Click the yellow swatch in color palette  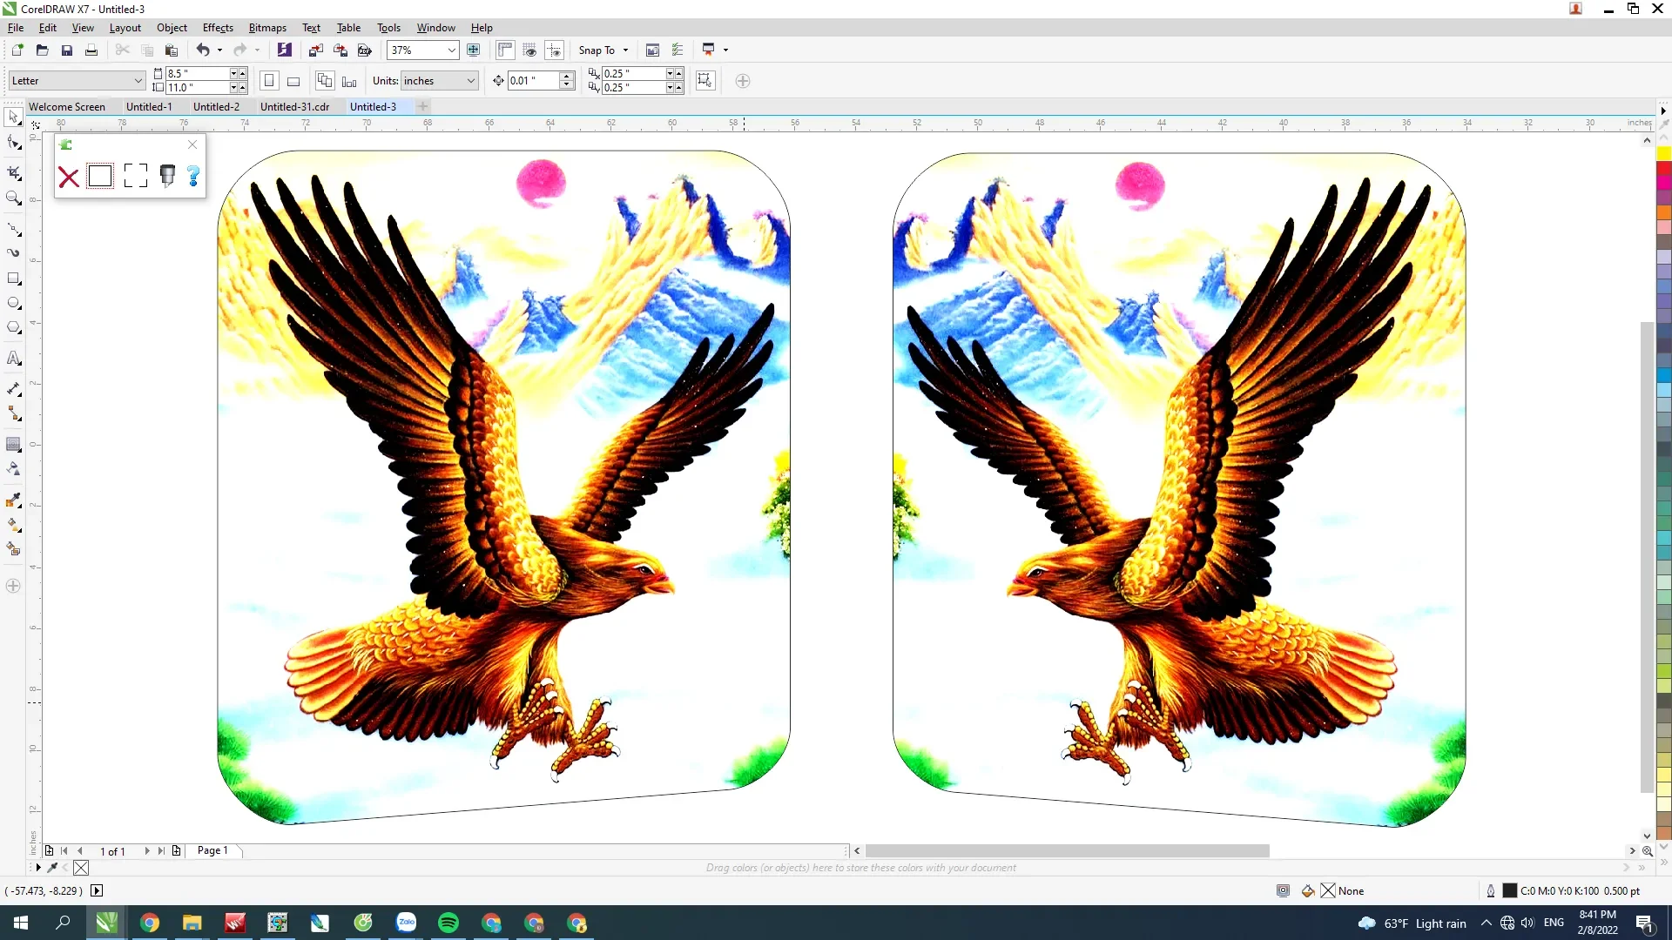click(x=1663, y=154)
